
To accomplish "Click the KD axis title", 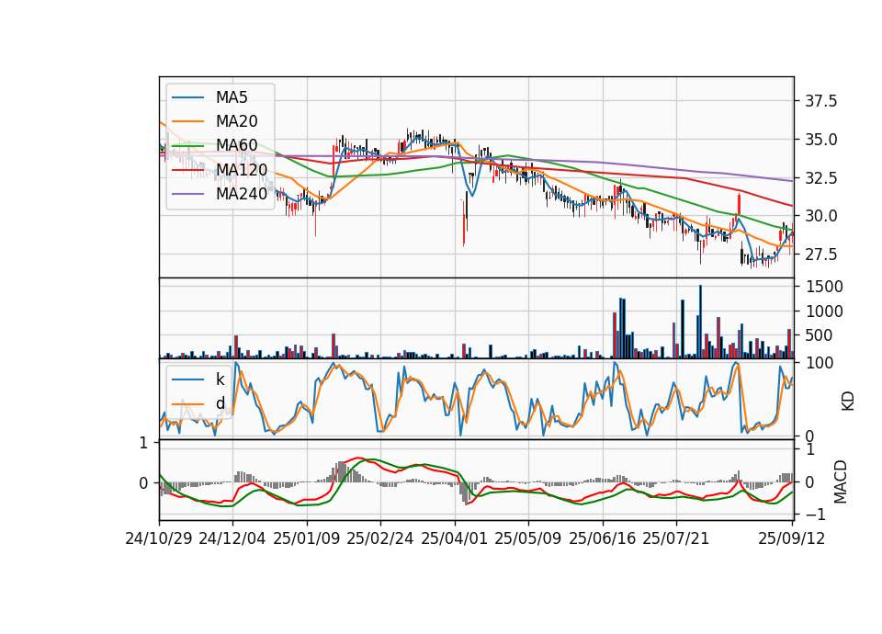I will click(848, 401).
